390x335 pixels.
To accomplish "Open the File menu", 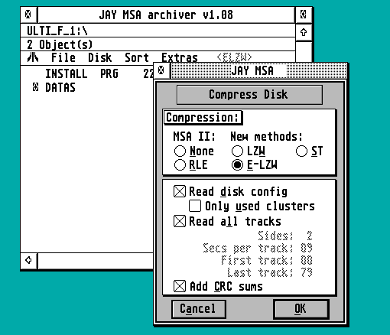I will [x=63, y=57].
